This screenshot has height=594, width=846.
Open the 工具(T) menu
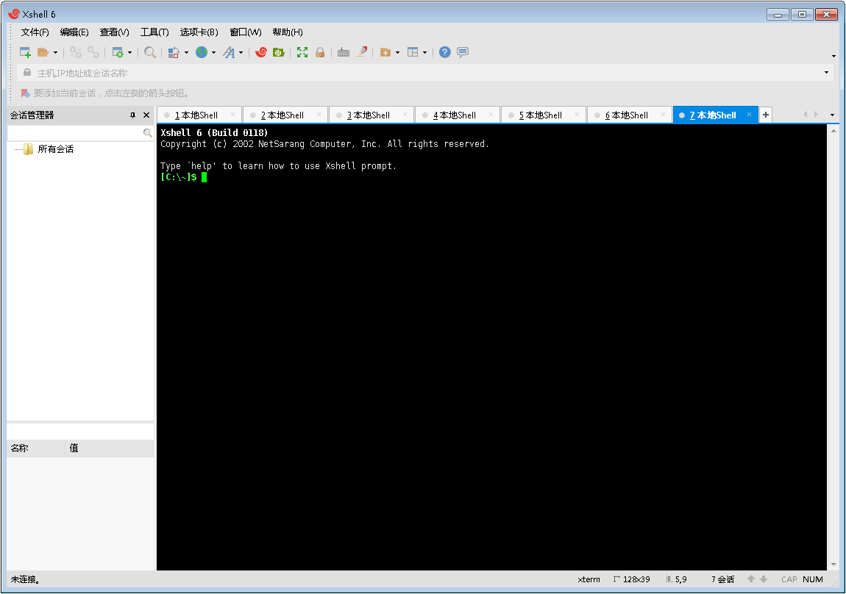(154, 32)
